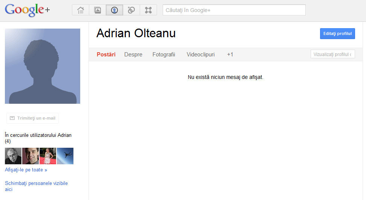Click the Editați profilul button
The width and height of the screenshot is (366, 200).
(x=337, y=33)
